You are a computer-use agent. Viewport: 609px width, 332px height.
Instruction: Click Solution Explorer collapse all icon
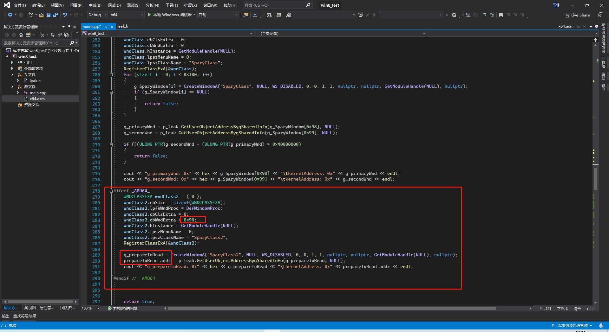(60, 35)
